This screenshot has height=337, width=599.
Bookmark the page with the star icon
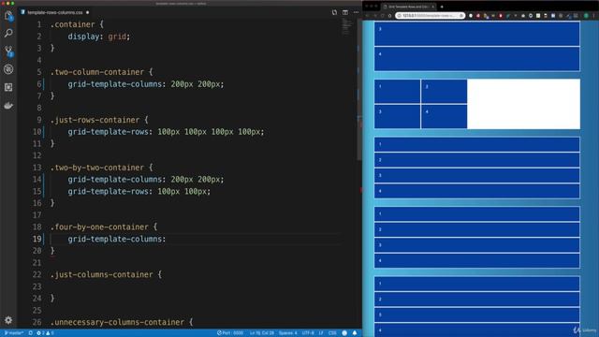coord(461,16)
